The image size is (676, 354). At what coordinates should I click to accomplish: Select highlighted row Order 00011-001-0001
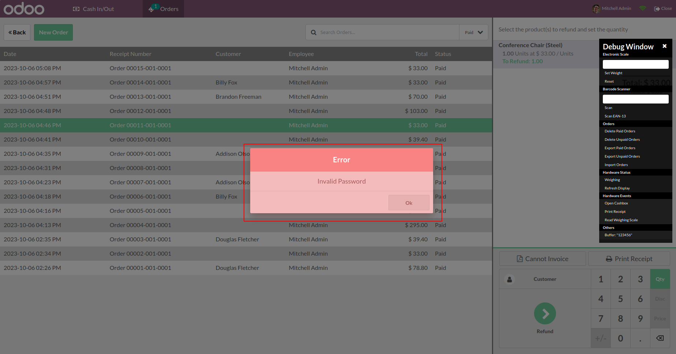click(246, 125)
